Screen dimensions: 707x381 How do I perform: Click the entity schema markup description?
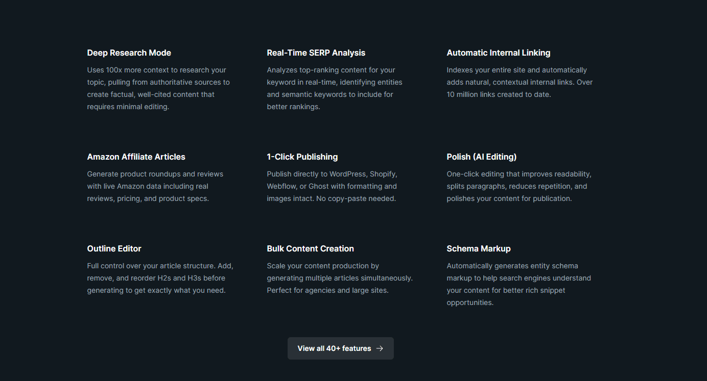pos(519,284)
